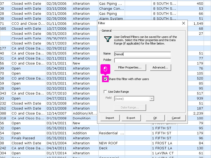The image size is (211, 158).
Task: Click the 10/27/2006 date cell
Action: (59, 29)
